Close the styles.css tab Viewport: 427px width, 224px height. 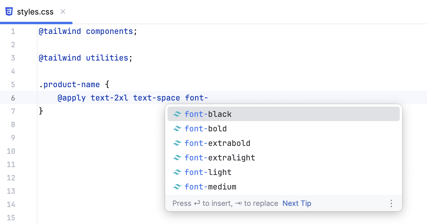(63, 12)
